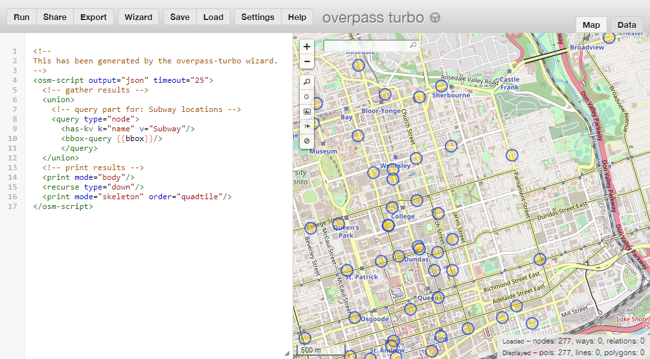The height and width of the screenshot is (359, 650).
Task: Select the marker at Queen station
Action: coord(438,297)
